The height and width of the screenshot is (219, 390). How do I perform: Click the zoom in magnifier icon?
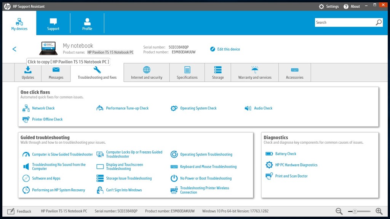[379, 211]
